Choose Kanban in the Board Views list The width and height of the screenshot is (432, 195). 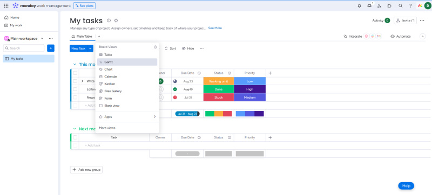tap(127, 84)
